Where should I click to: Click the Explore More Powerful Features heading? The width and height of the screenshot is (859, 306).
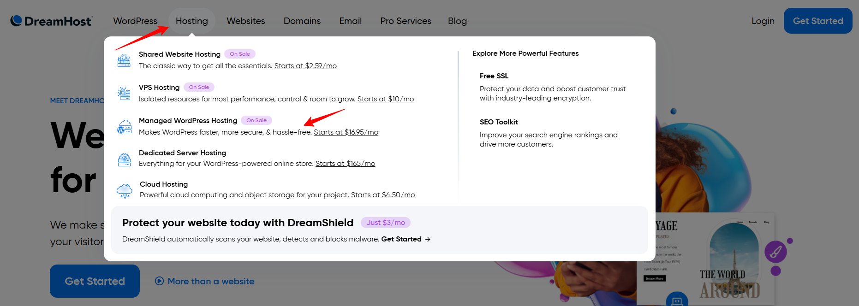click(525, 53)
